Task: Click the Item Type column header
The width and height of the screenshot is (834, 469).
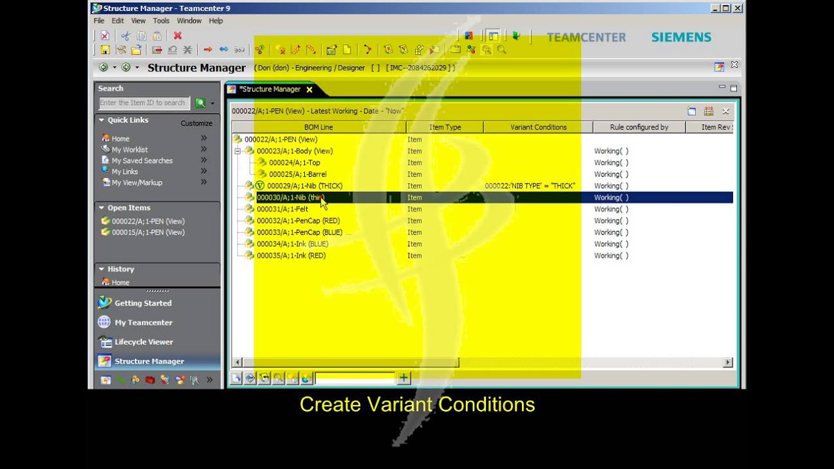Action: point(445,127)
